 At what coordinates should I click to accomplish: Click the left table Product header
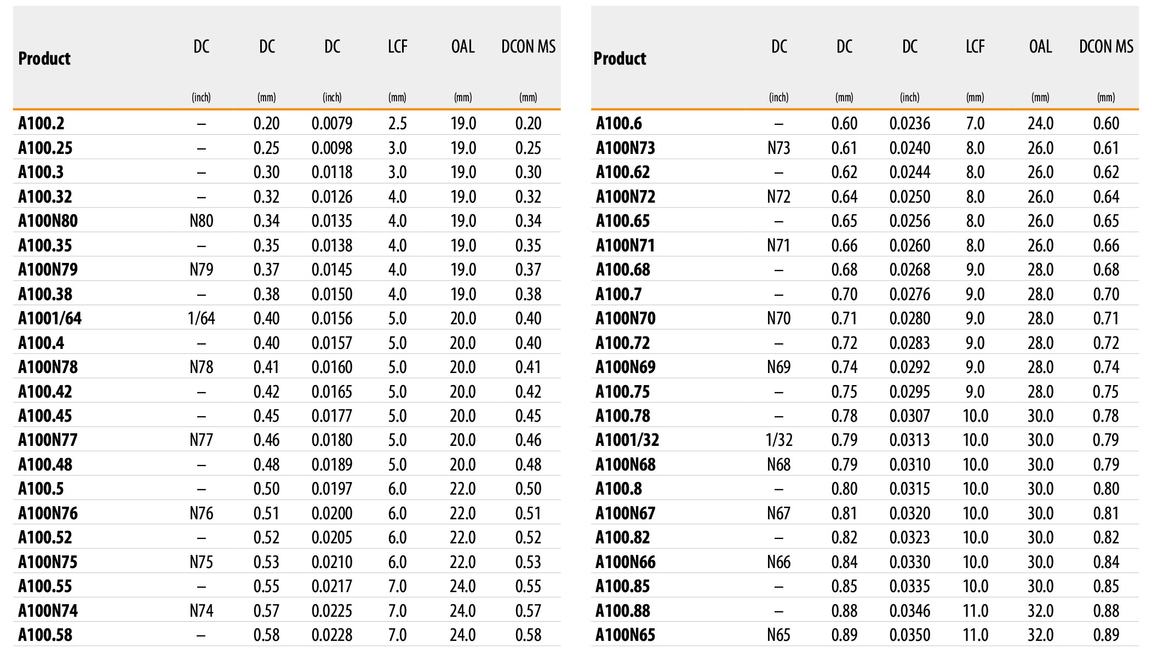tap(44, 58)
